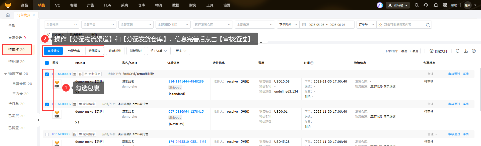Check the P116K00003 order checkbox

tap(47, 134)
